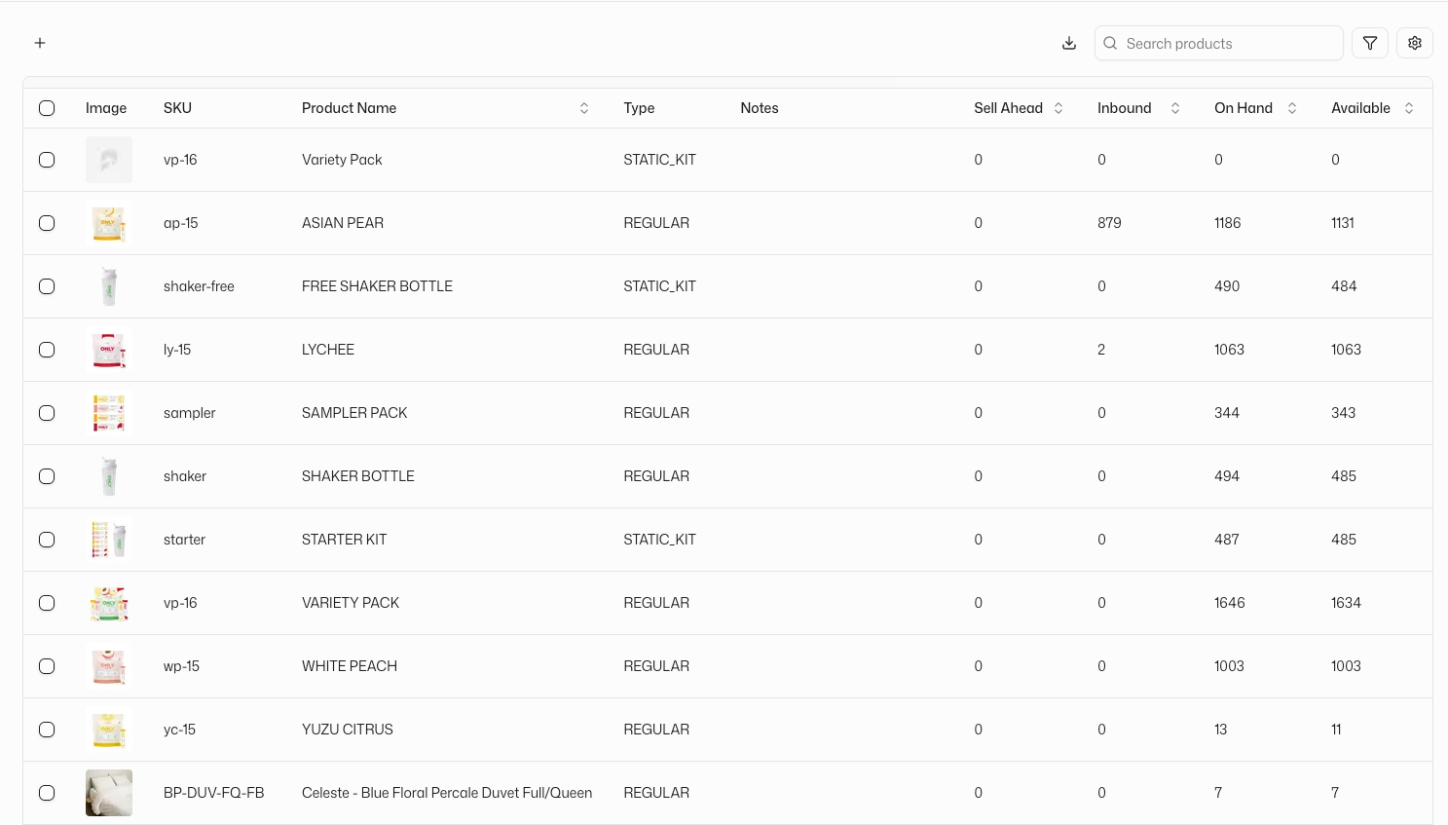Open table settings gear icon
This screenshot has height=825, width=1448.
click(x=1415, y=43)
